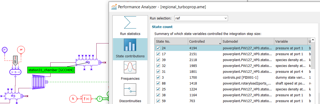320x104 pixels.
Task: Click controlled value 1700
Action: pos(193,78)
